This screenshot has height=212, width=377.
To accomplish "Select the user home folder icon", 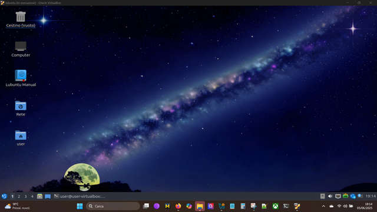I will (21, 138).
